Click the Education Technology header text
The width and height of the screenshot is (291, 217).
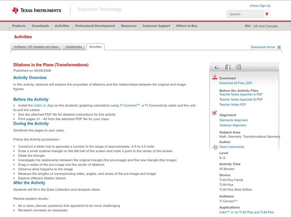[x=100, y=9]
